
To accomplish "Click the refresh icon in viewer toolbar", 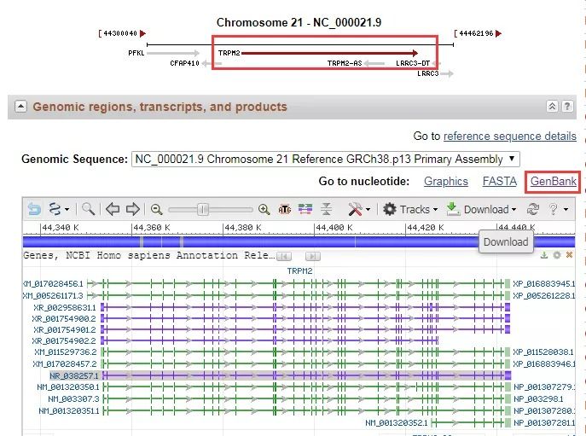I will tap(533, 209).
